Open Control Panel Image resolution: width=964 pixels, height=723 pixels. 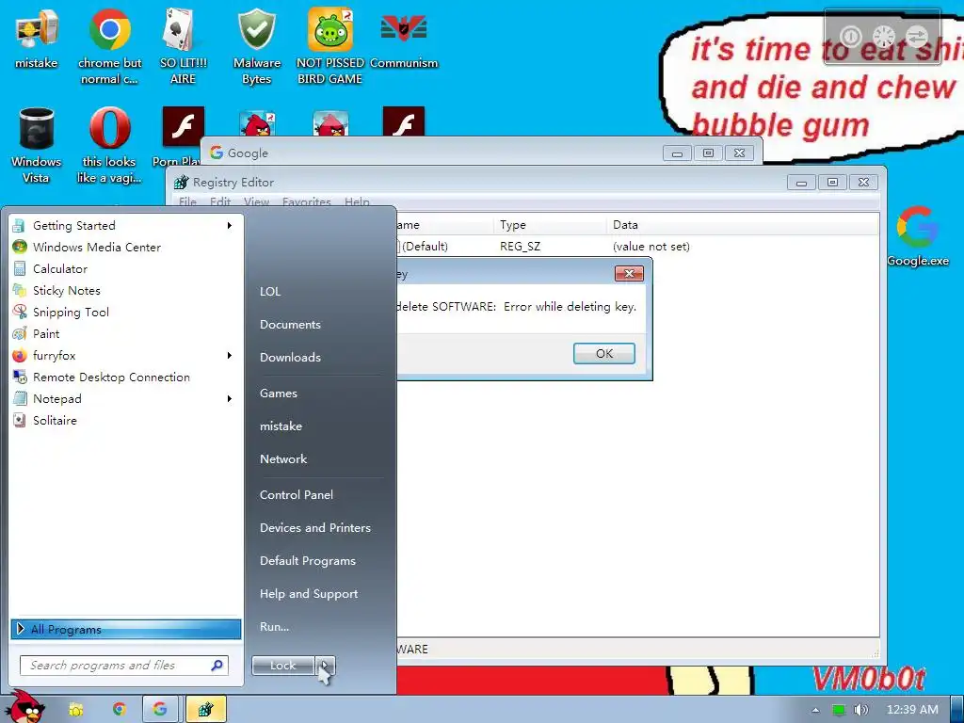[x=297, y=495]
